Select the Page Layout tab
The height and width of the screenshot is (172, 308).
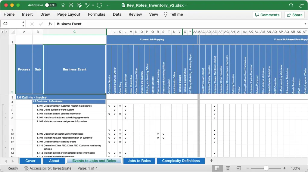(x=69, y=14)
